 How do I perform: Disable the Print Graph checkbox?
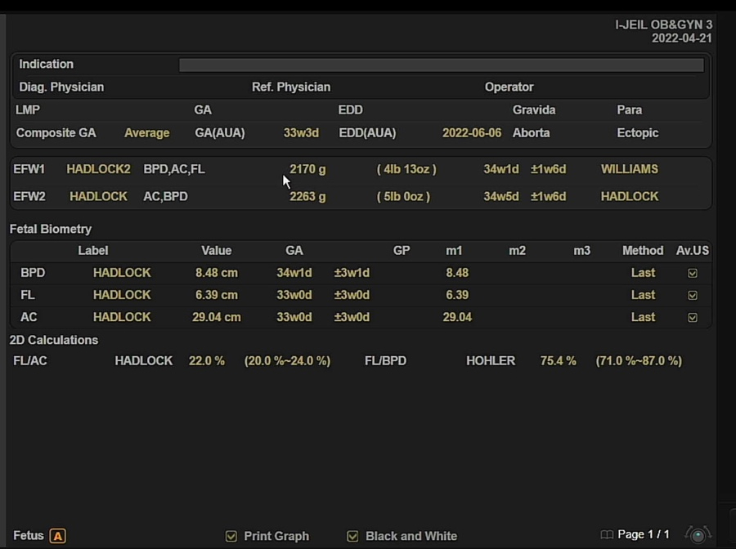point(231,536)
